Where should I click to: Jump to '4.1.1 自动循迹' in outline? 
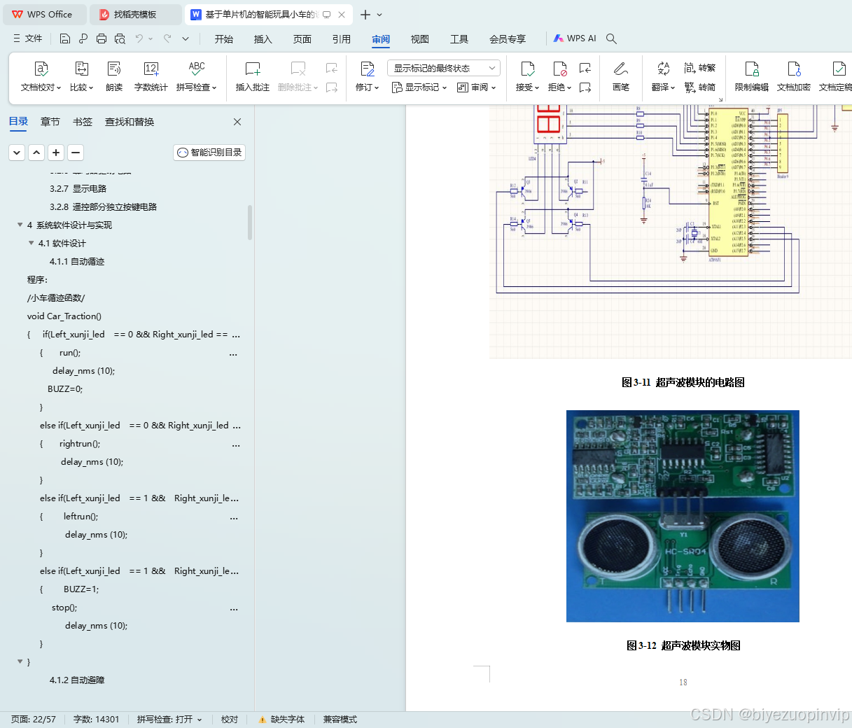(x=77, y=261)
